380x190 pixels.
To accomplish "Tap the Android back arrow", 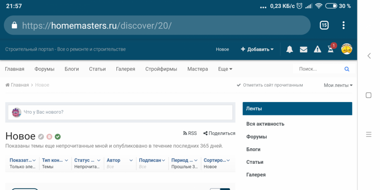I will pos(369,56).
